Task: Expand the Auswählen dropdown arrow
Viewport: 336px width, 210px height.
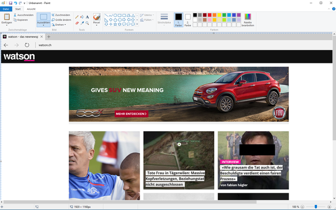Action: click(43, 25)
